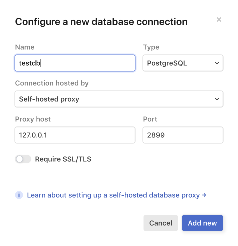Open hosting options for the connection

[x=119, y=99]
